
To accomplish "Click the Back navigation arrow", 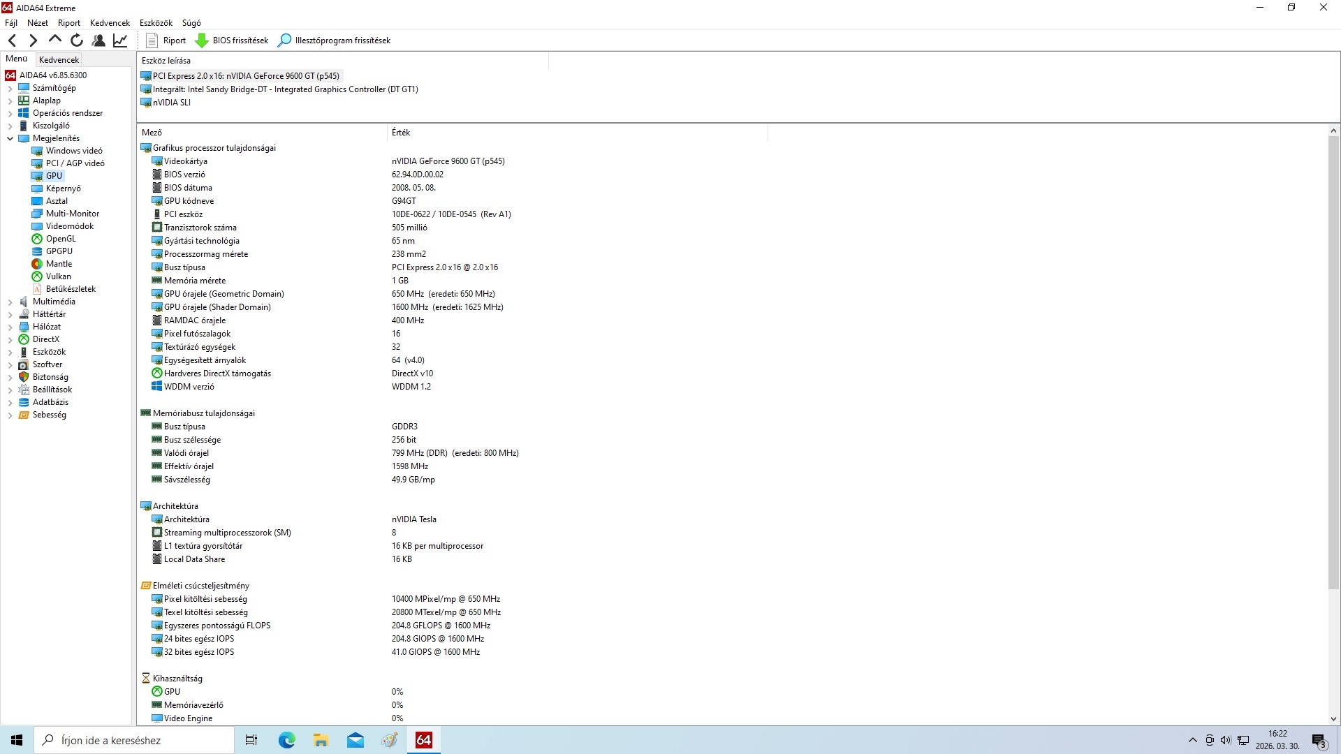I will tap(12, 40).
